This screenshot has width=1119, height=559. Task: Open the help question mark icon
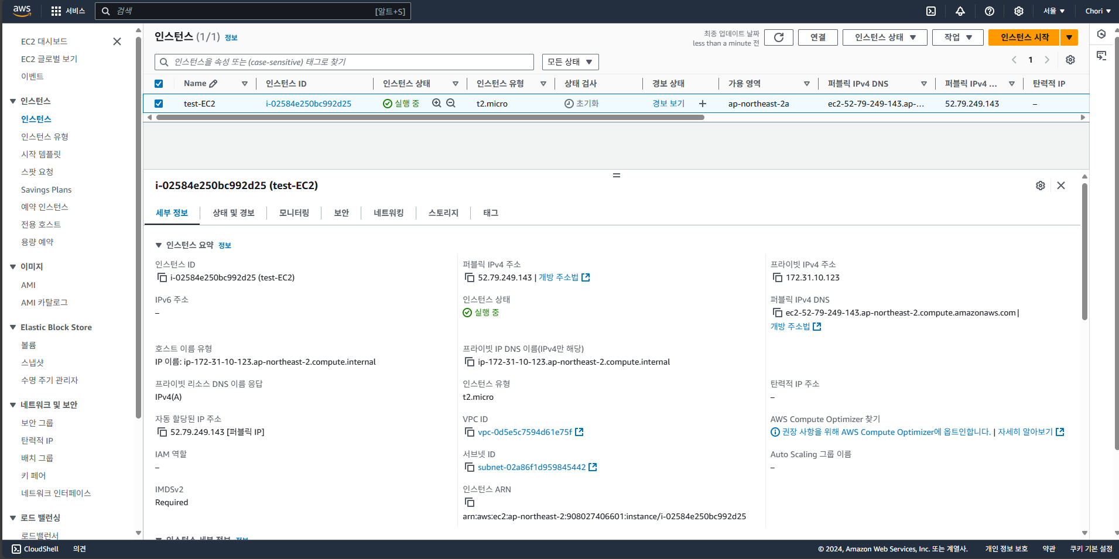(x=990, y=11)
